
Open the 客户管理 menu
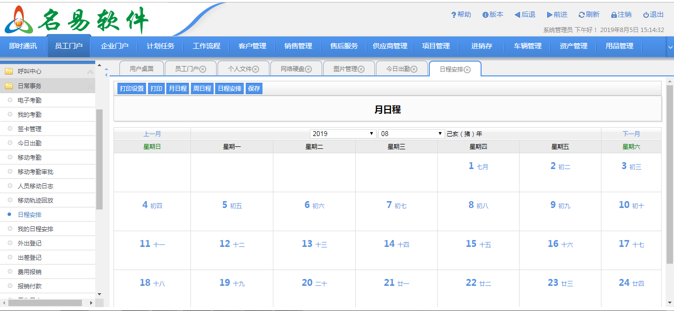252,46
